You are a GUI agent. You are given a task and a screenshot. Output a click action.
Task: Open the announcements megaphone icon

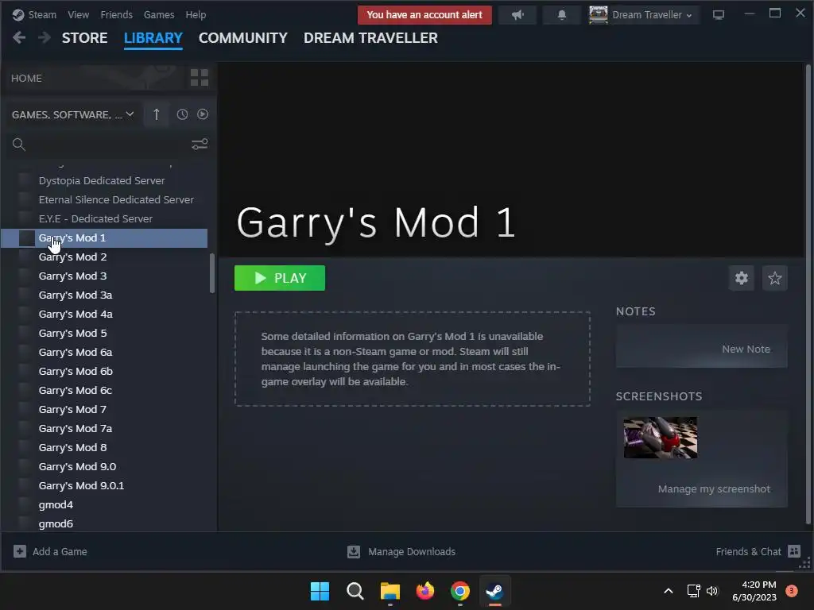pos(517,14)
